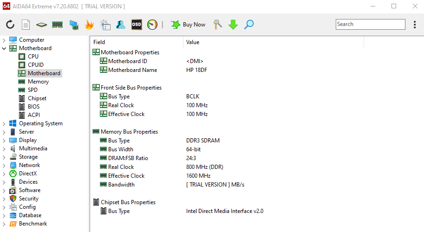Click the BCLK bus type value
424x232 pixels.
click(x=193, y=97)
